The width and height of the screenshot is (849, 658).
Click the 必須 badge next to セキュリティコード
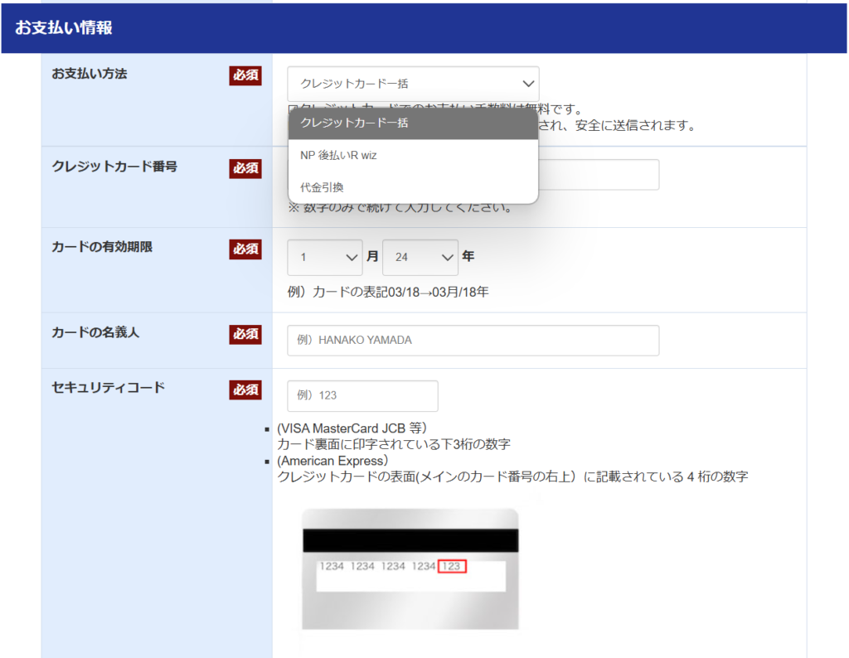point(245,389)
